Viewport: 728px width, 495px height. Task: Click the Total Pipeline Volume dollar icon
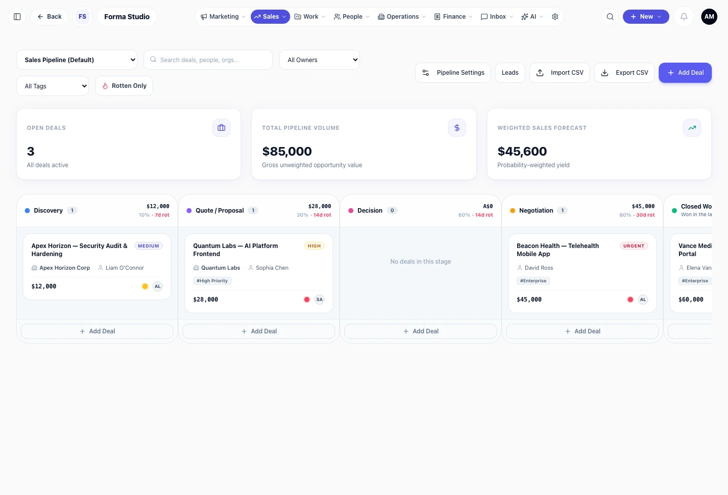click(457, 128)
